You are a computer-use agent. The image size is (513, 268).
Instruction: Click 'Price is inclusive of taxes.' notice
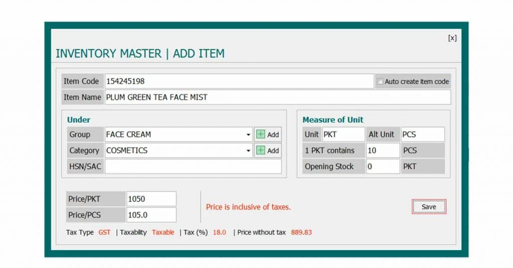(x=248, y=207)
